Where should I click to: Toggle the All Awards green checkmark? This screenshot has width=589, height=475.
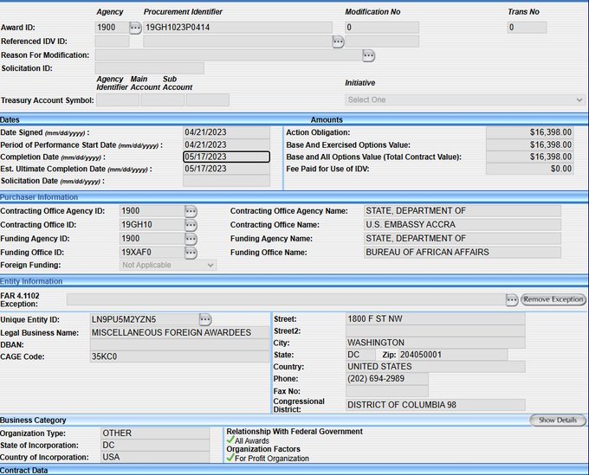pyautogui.click(x=230, y=440)
